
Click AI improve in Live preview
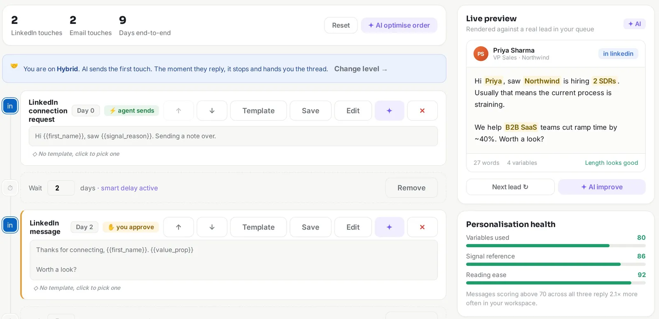tap(602, 187)
